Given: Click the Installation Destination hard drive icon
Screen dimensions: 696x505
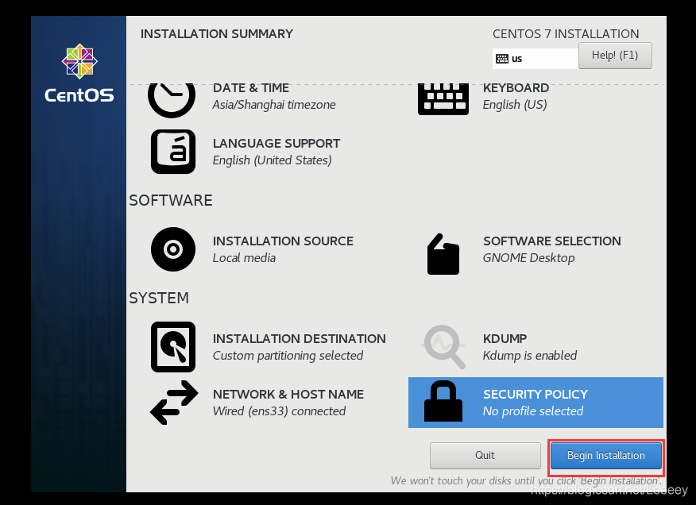Looking at the screenshot, I should click(x=173, y=347).
